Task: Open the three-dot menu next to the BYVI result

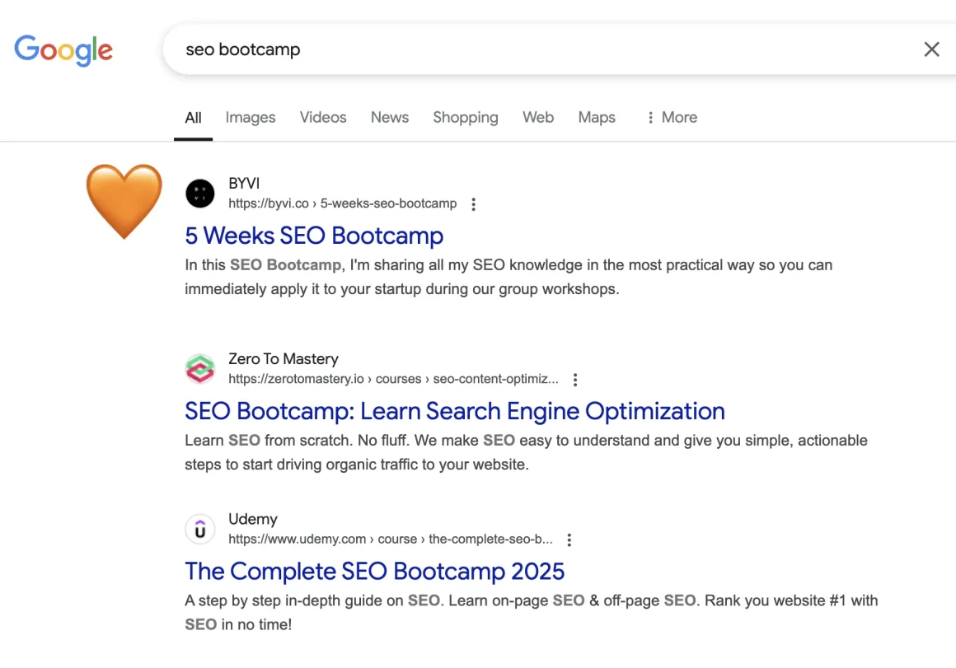Action: [474, 203]
